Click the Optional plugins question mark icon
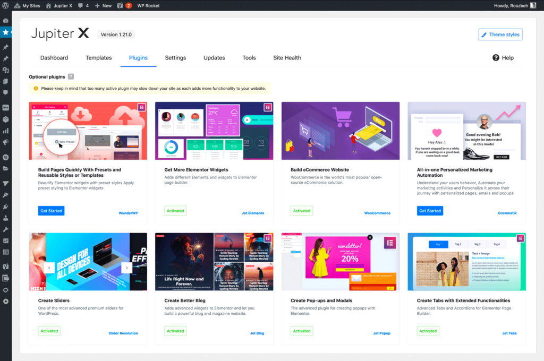 pos(71,77)
